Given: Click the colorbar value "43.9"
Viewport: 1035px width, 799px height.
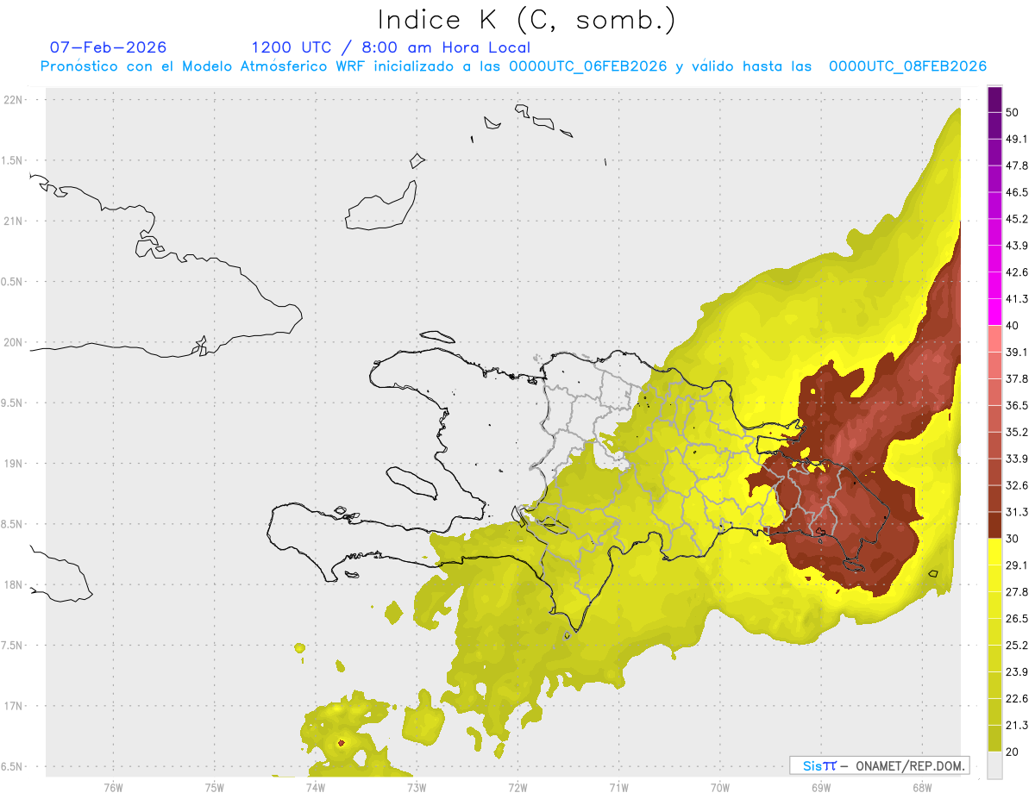Looking at the screenshot, I should point(1017,246).
